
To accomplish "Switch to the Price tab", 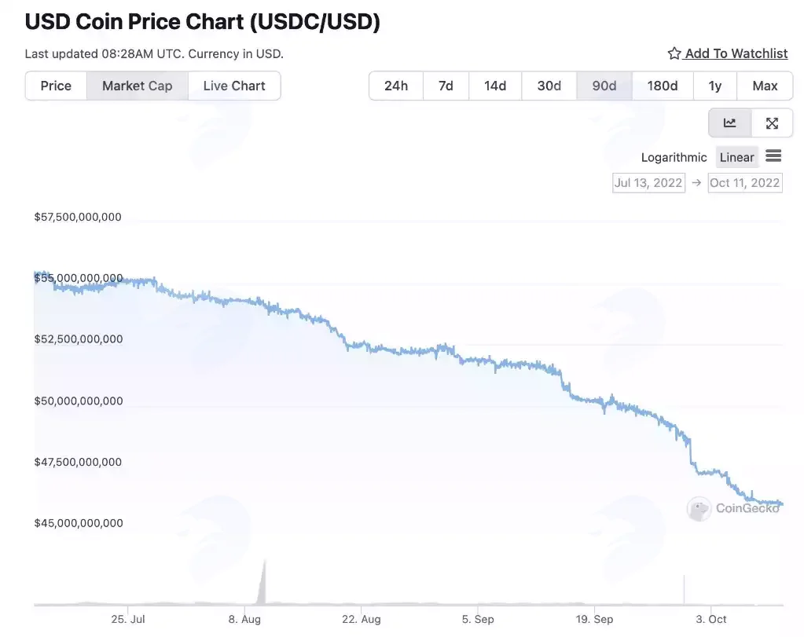I will pos(56,86).
